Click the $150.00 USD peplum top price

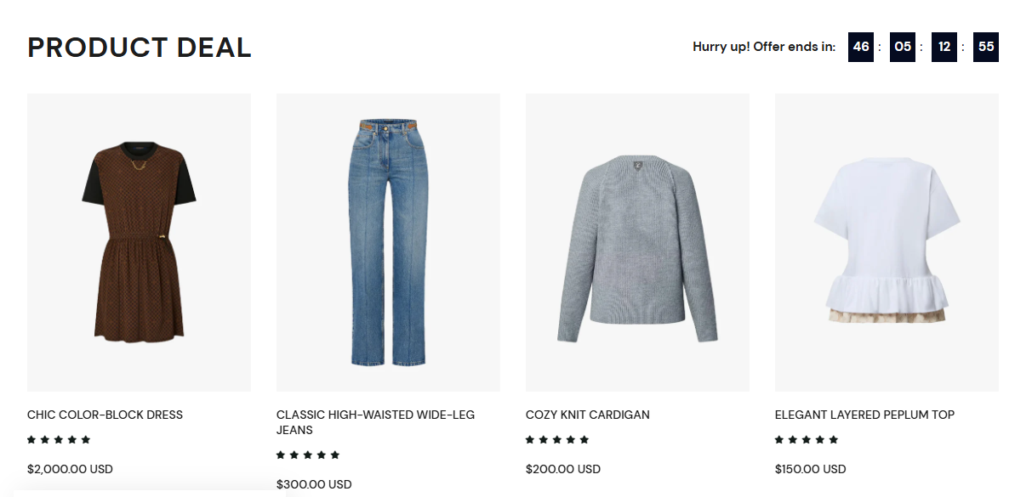pyautogui.click(x=810, y=469)
